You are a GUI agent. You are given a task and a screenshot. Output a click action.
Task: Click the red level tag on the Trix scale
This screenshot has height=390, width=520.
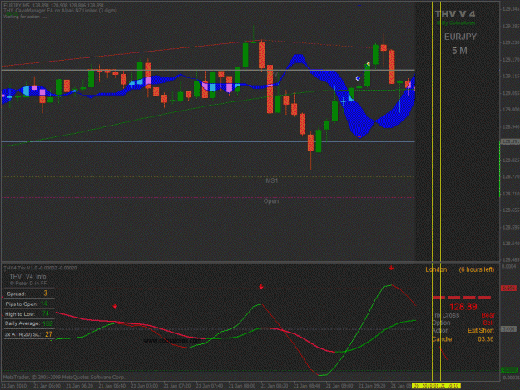pyautogui.click(x=508, y=289)
